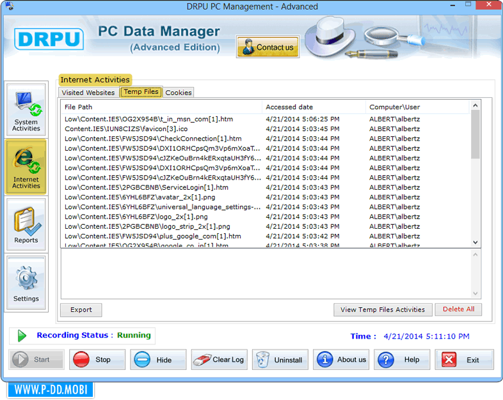Click accessed date 5:03:45 PM cell

[x=303, y=128]
